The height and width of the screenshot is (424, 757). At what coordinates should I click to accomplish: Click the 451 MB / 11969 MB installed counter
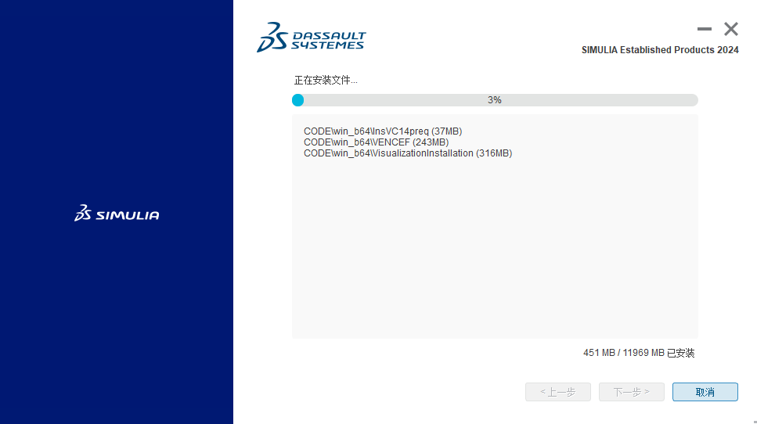(639, 353)
